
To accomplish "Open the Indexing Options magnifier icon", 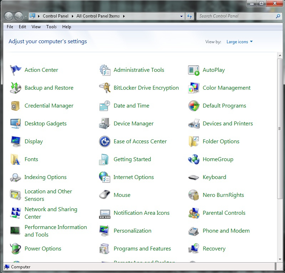I will tap(15, 178).
